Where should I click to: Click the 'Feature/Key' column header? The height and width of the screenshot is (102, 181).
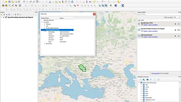tap(50, 18)
